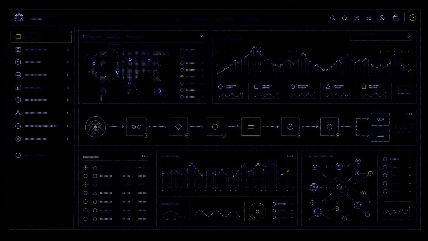
Task: Open the three-dot menu of pipeline panel
Action: pos(409,114)
